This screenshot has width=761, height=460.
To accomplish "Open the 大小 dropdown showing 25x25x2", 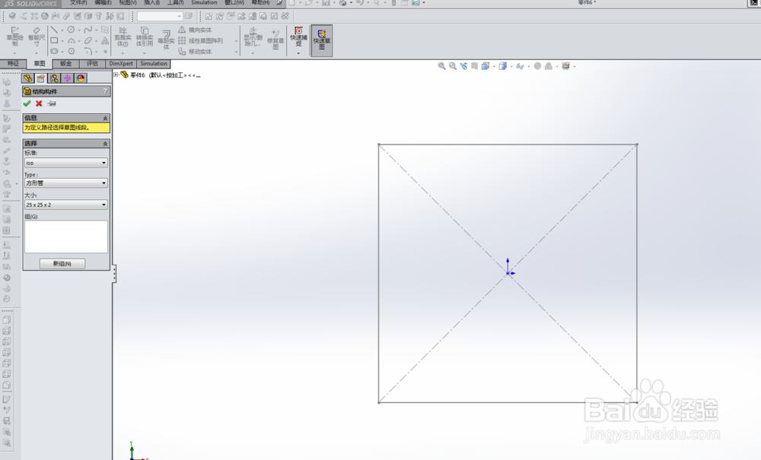I will point(103,205).
